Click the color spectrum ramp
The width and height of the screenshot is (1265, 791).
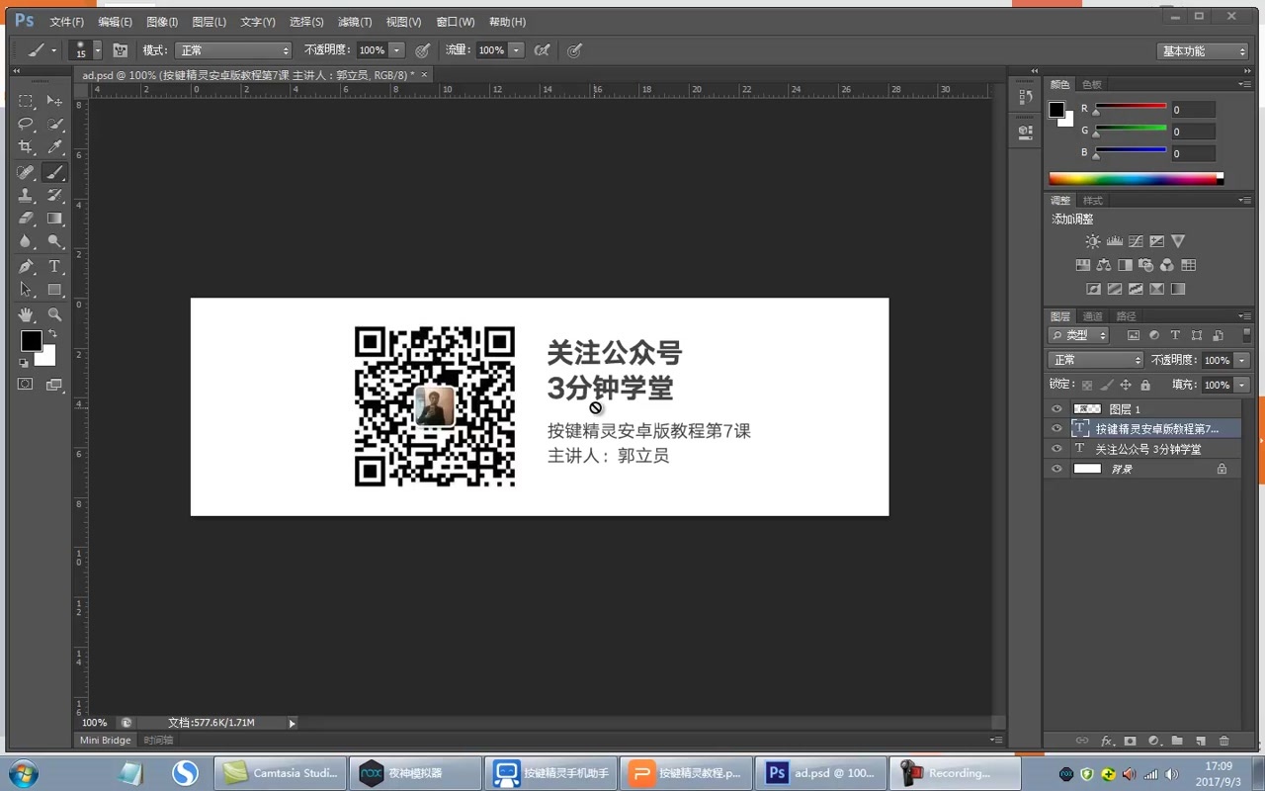pyautogui.click(x=1136, y=179)
